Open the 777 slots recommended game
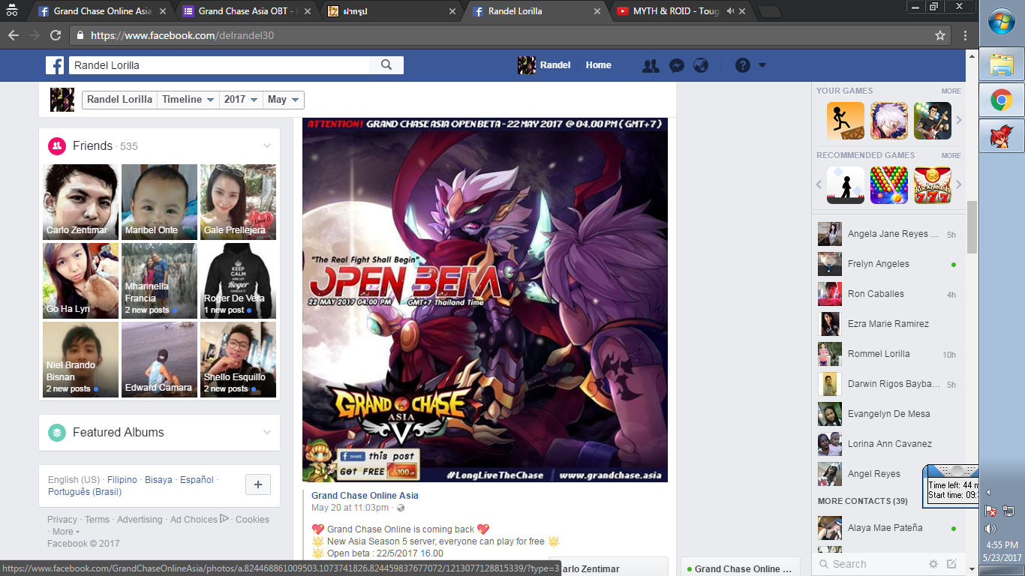This screenshot has width=1025, height=576. click(x=933, y=185)
